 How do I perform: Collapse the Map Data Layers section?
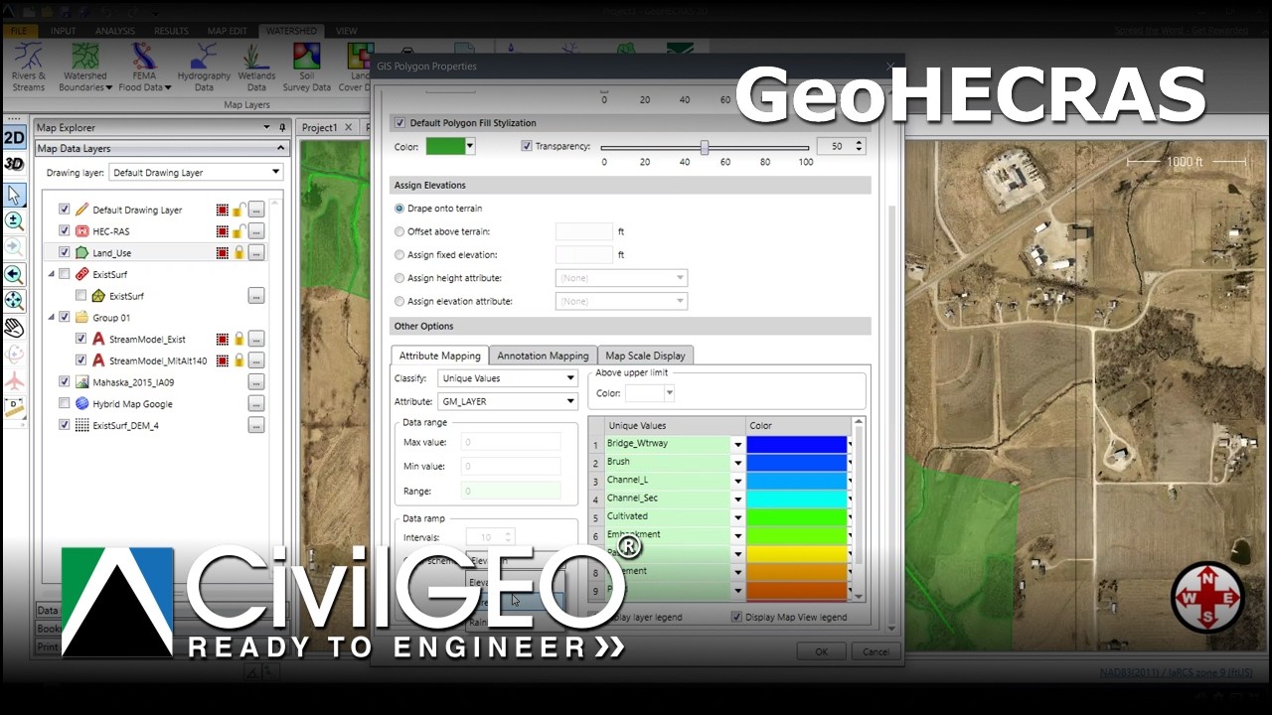[x=280, y=148]
